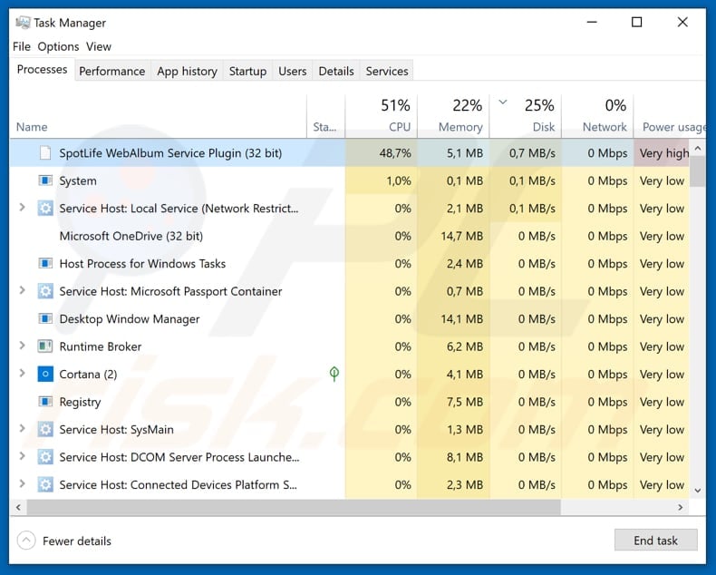
Task: Click the Service Host: SysMain gear icon
Action: [45, 429]
